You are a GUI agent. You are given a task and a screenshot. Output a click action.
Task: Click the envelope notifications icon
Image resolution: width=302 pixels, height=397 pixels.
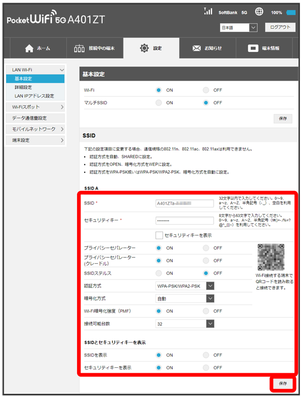pyautogui.click(x=197, y=48)
